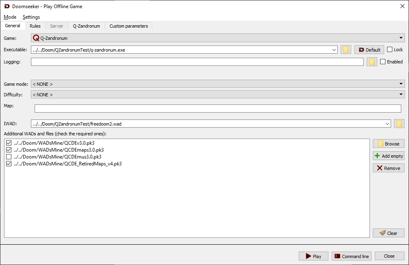
Task: Click the folder icon beside the Executable path
Action: click(346, 50)
